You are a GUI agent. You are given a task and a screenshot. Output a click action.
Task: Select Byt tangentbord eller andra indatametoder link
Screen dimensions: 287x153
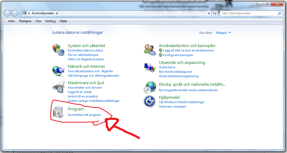[x=188, y=90]
